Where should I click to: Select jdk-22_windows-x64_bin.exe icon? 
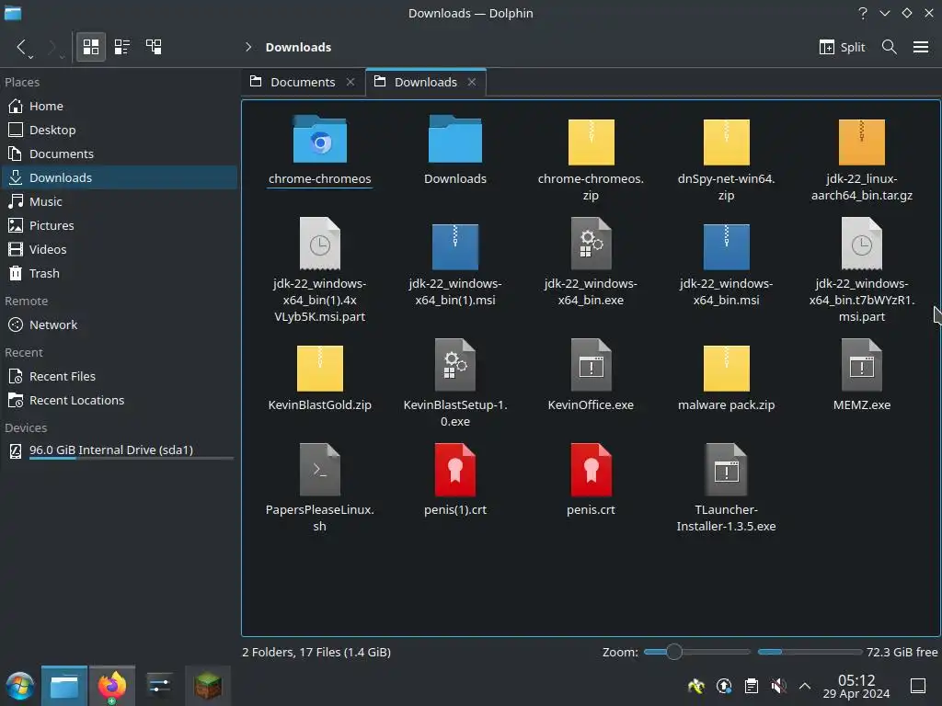pos(592,244)
